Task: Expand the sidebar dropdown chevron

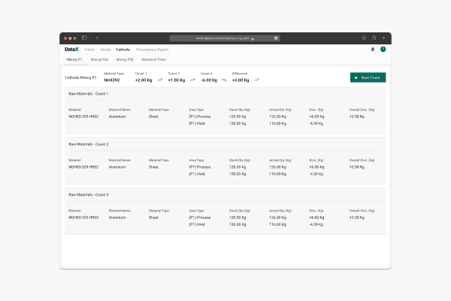Action: [90, 38]
